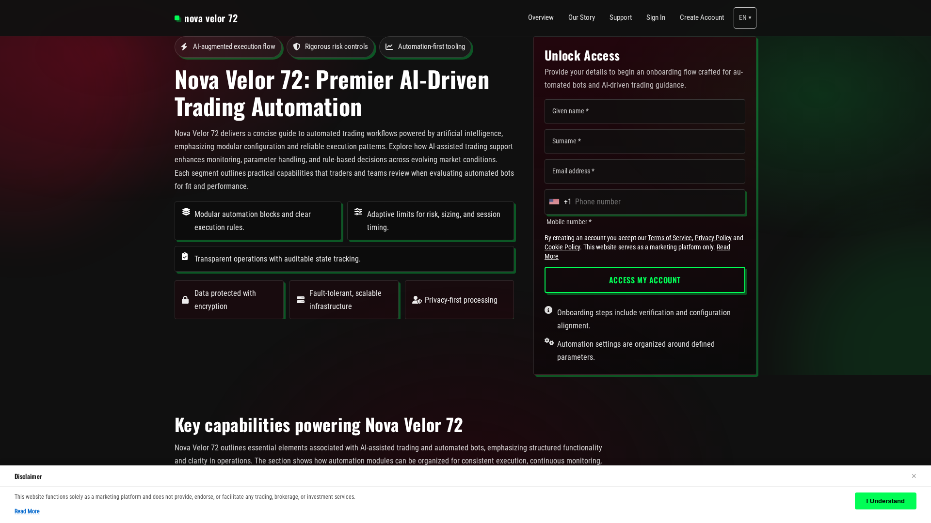The width and height of the screenshot is (931, 523).
Task: Click the Disclaimer title text
Action: point(28,477)
